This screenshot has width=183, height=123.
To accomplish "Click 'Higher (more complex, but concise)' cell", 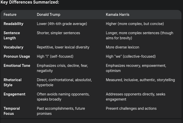I will point(135,24).
